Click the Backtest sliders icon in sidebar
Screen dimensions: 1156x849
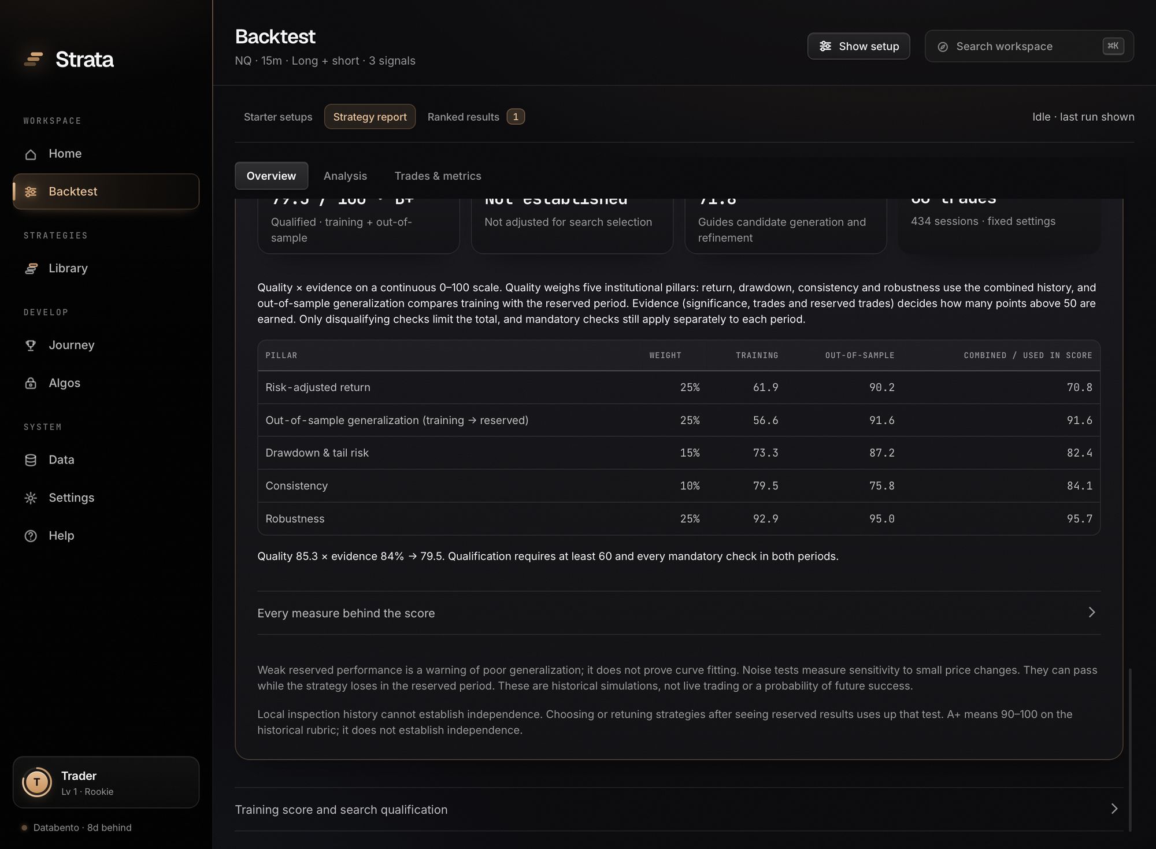click(31, 192)
